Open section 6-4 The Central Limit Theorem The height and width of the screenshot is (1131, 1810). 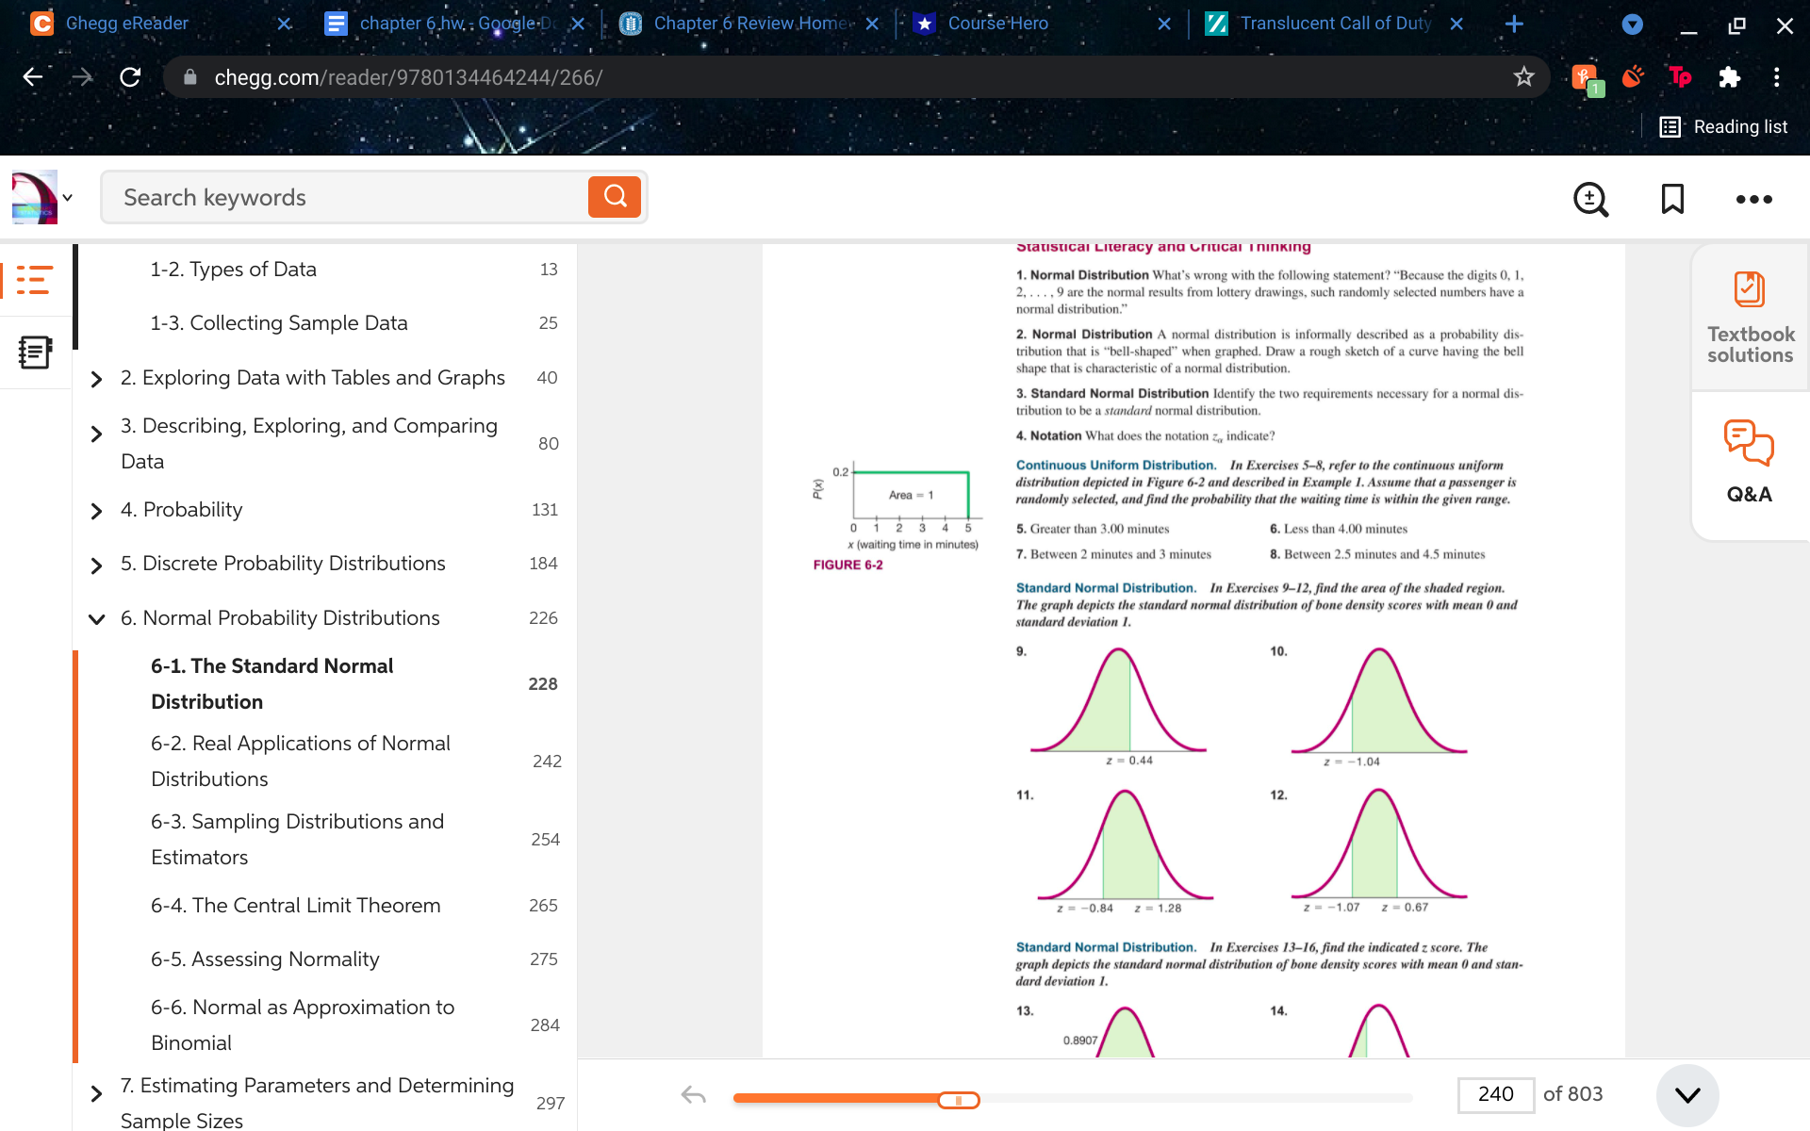295,906
